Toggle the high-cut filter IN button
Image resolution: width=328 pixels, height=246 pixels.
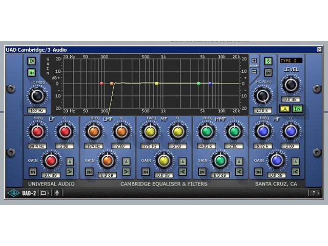pos(268,73)
